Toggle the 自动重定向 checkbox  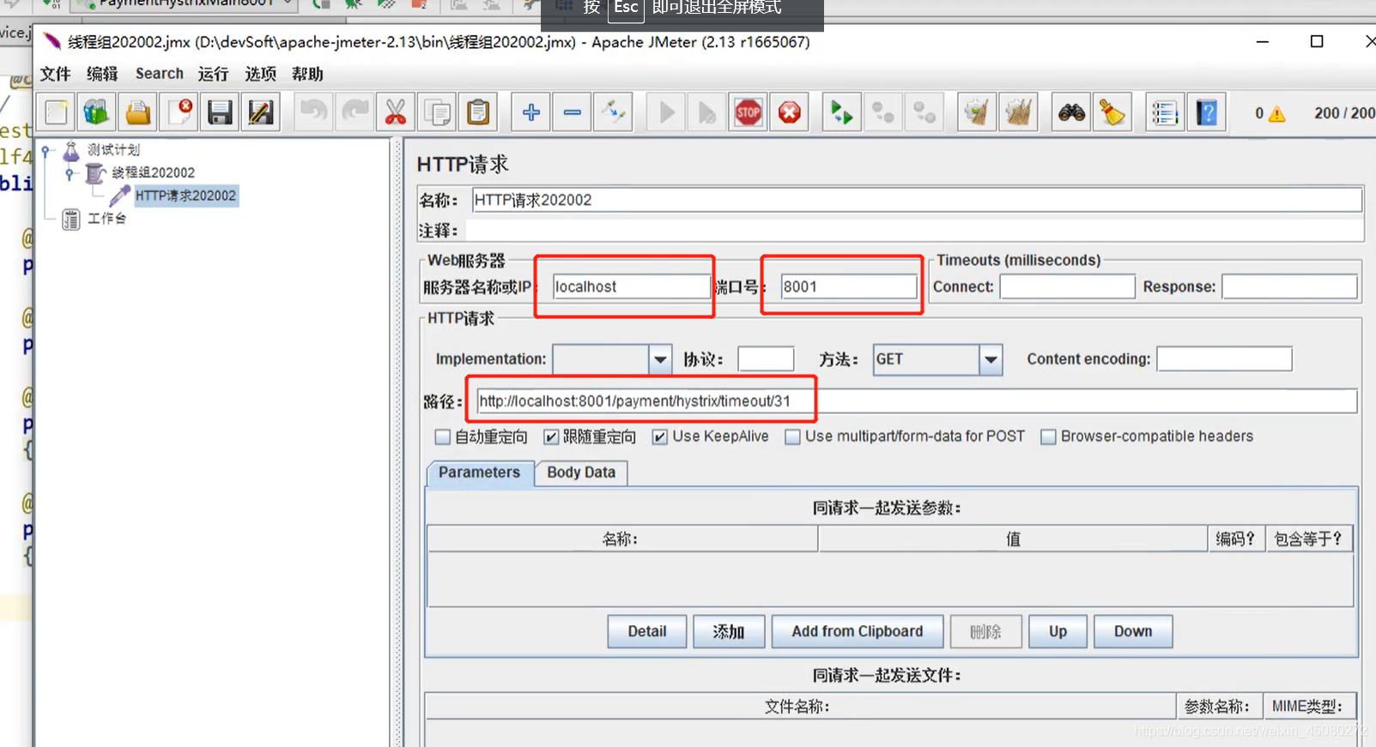pos(443,437)
